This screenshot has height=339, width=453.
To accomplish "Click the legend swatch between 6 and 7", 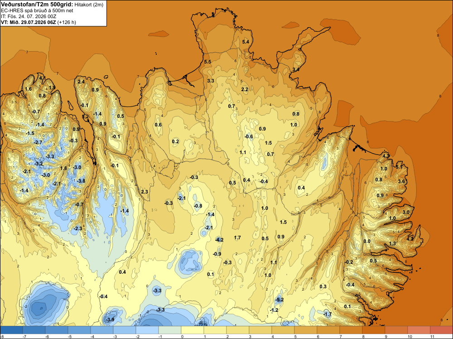I will click(328, 330).
